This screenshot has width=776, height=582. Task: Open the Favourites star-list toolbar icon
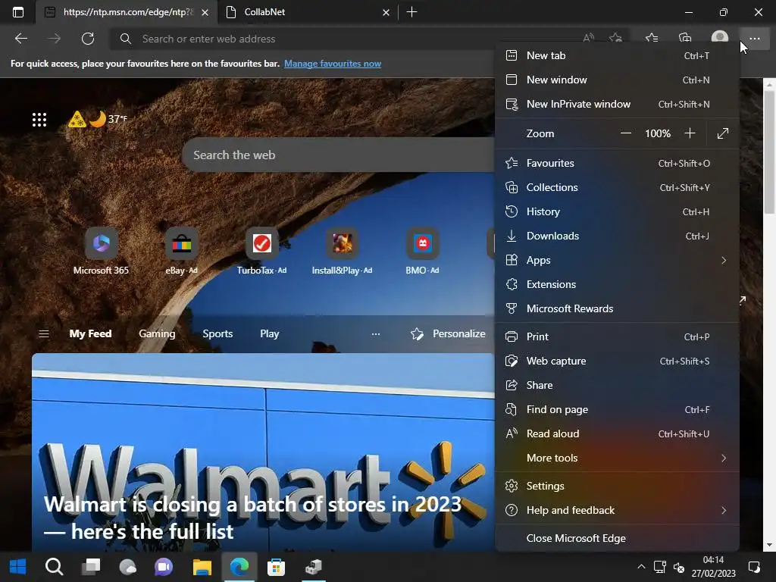652,38
